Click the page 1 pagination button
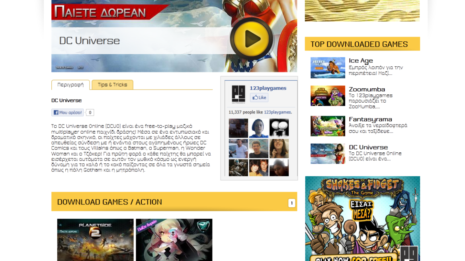 click(x=292, y=203)
